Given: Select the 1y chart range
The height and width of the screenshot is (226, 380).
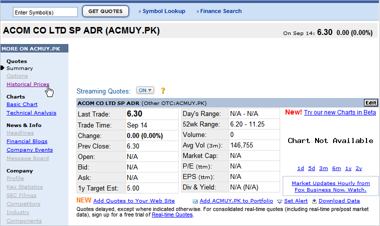Looking at the screenshot, I should tap(348, 168).
